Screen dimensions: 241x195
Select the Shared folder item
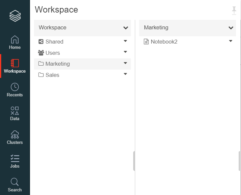(x=54, y=42)
